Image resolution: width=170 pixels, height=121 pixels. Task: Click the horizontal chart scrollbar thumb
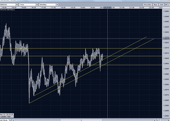pos(81,120)
